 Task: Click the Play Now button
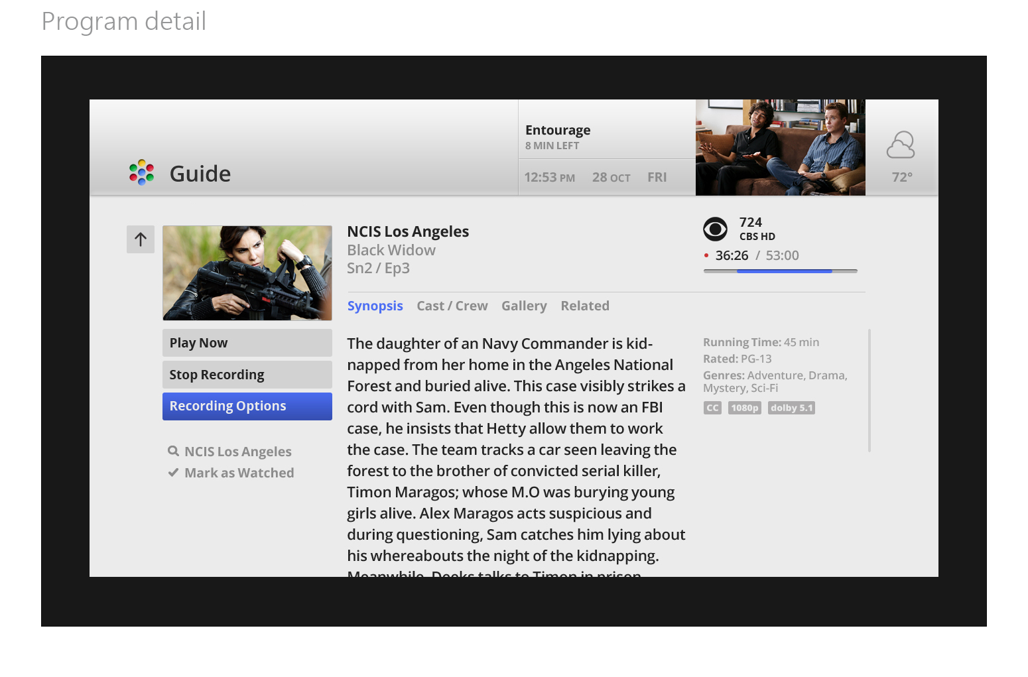247,343
